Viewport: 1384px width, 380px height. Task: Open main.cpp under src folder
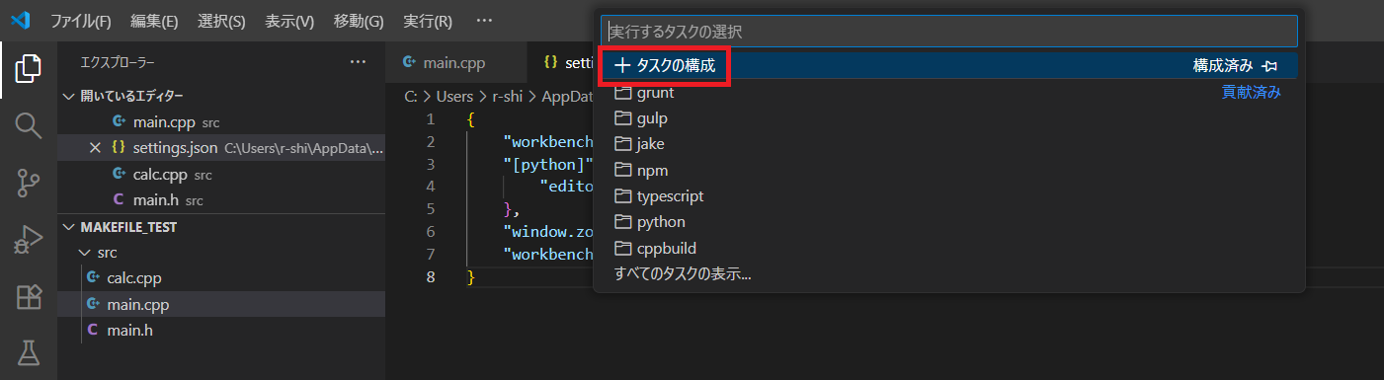pos(221,304)
